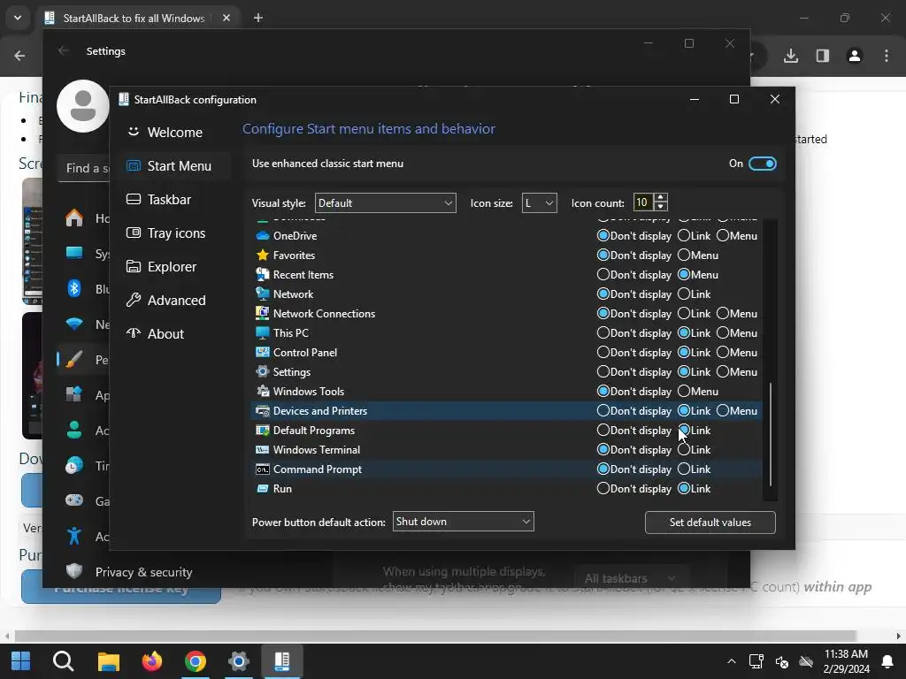The image size is (906, 679).
Task: Open a new Chrome tab
Action: pos(258,18)
